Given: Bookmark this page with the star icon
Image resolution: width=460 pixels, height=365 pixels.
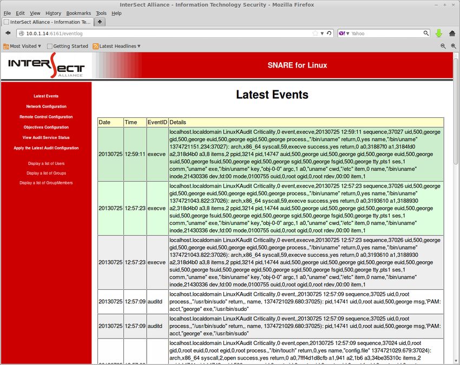Looking at the screenshot, I should [x=316, y=34].
